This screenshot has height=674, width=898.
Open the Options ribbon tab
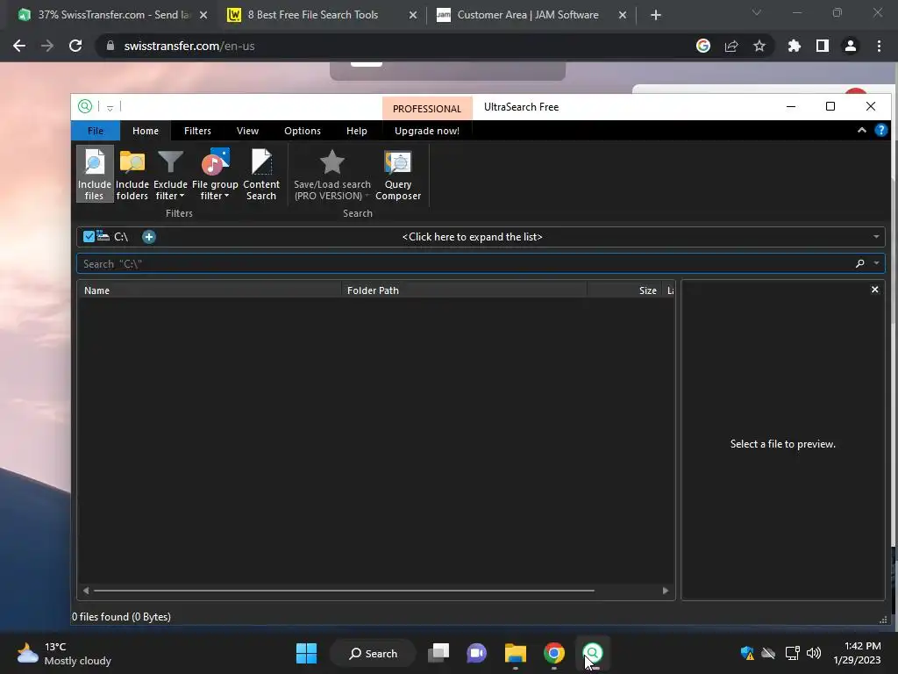pyautogui.click(x=303, y=131)
